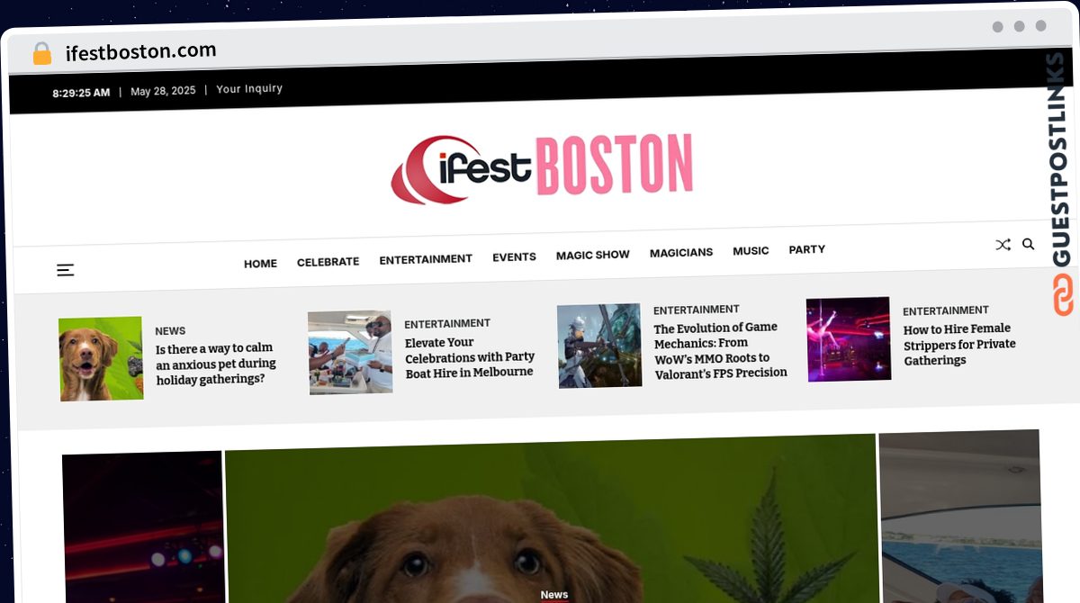This screenshot has height=603, width=1080.
Task: Go to the Home menu item
Action: pos(260,264)
